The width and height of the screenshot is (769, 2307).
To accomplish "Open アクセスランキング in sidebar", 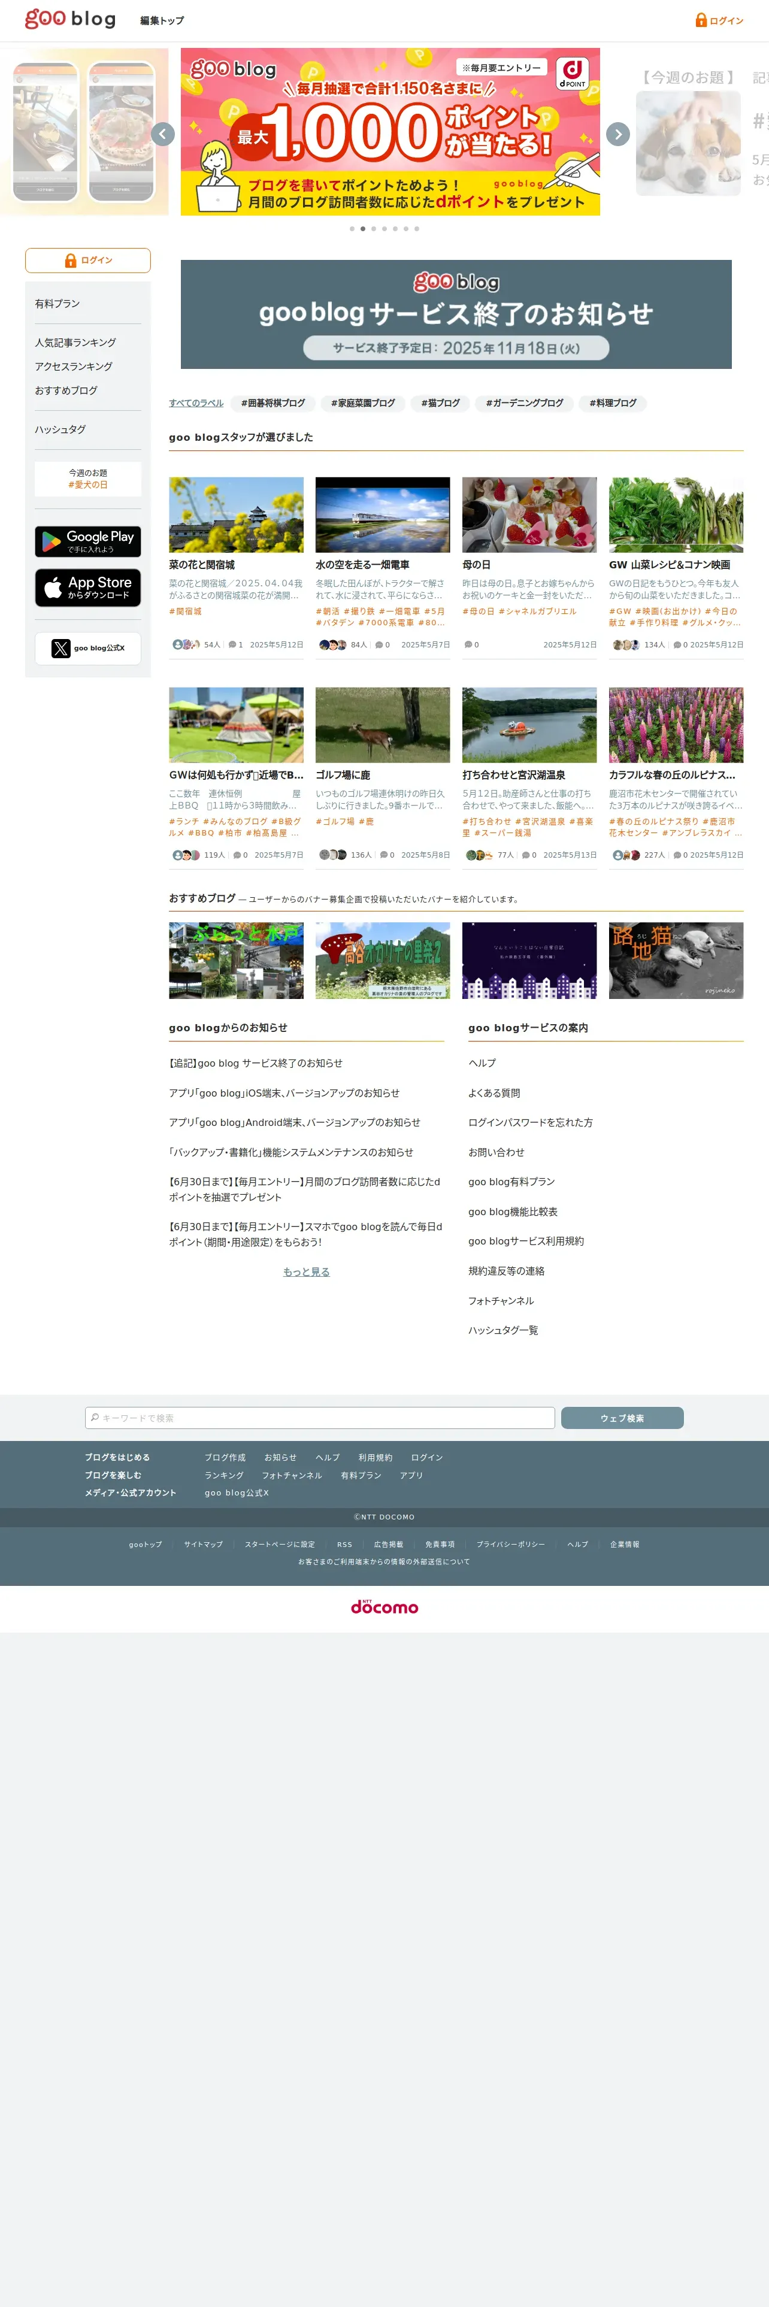I will [x=74, y=367].
